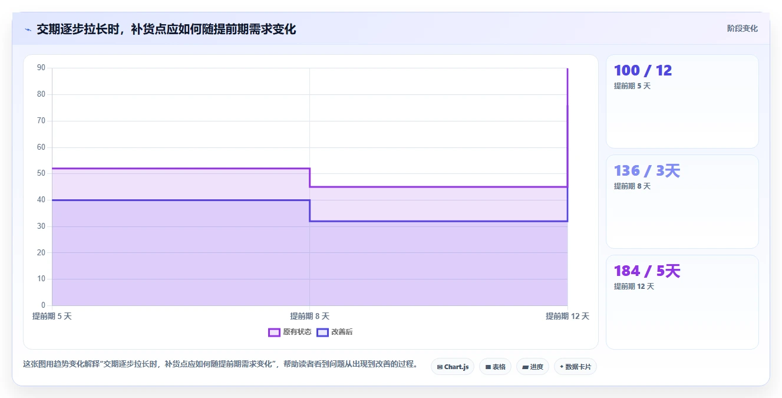Click the icon inside the 进度 tag

pos(525,367)
